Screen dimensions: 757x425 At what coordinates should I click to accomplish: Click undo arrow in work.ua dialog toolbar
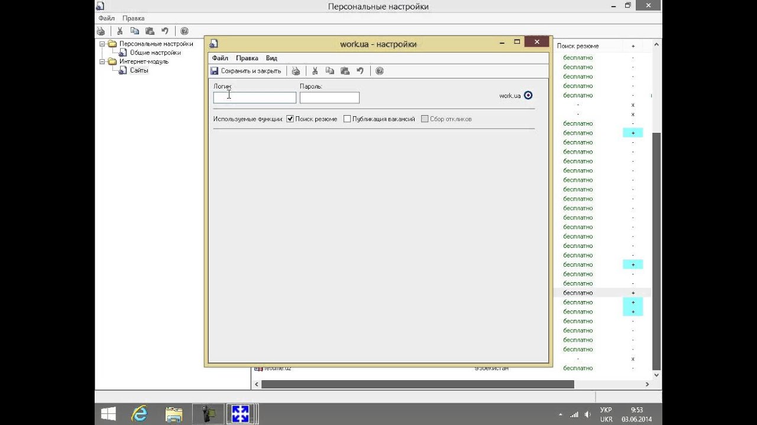[360, 71]
